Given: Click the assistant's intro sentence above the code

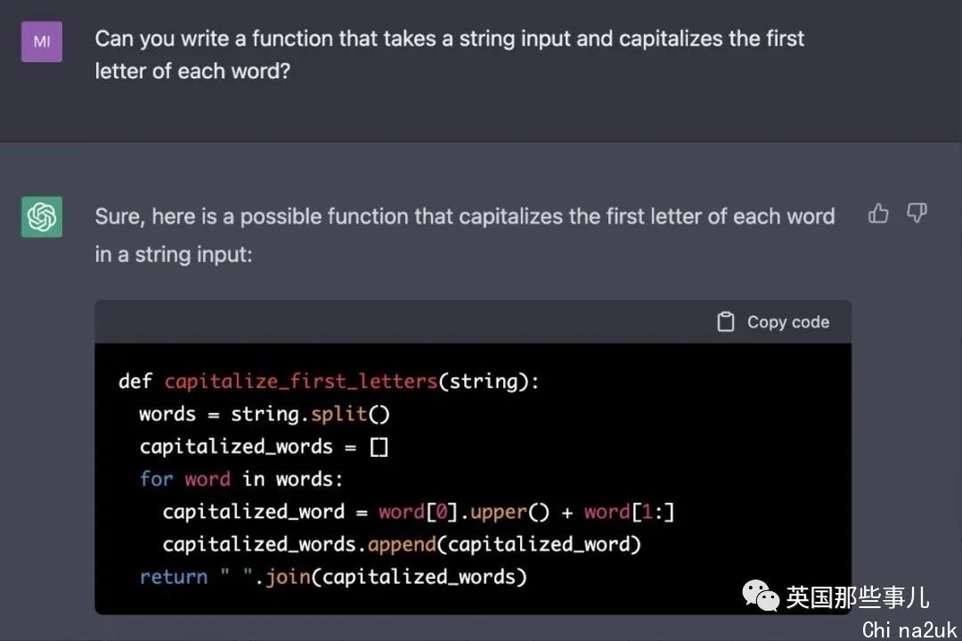Looking at the screenshot, I should point(464,235).
